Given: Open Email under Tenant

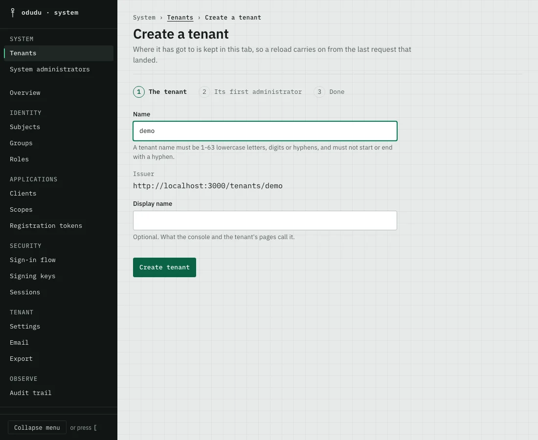Looking at the screenshot, I should (x=59, y=343).
